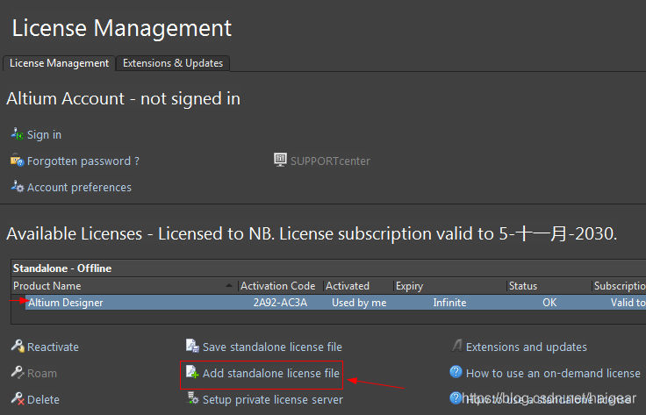Click the Save standalone license file icon
The height and width of the screenshot is (415, 646).
pyautogui.click(x=192, y=347)
